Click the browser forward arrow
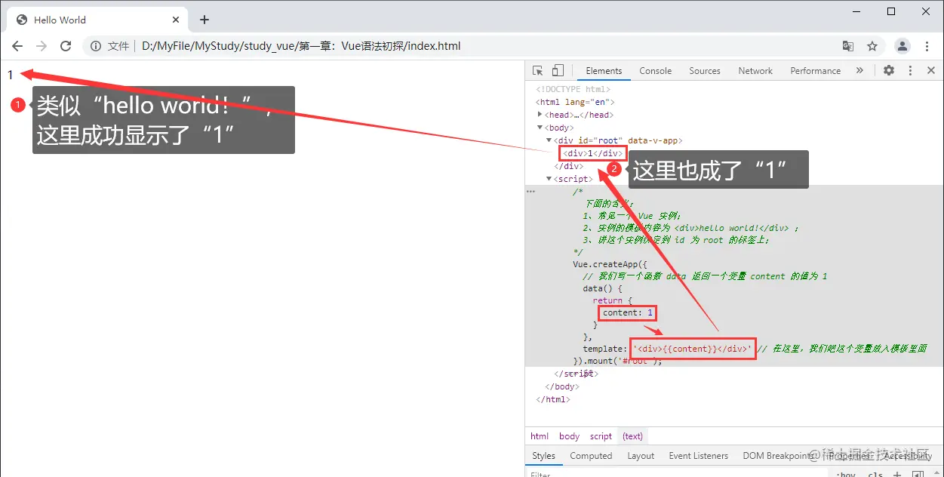944x477 pixels. 42,46
